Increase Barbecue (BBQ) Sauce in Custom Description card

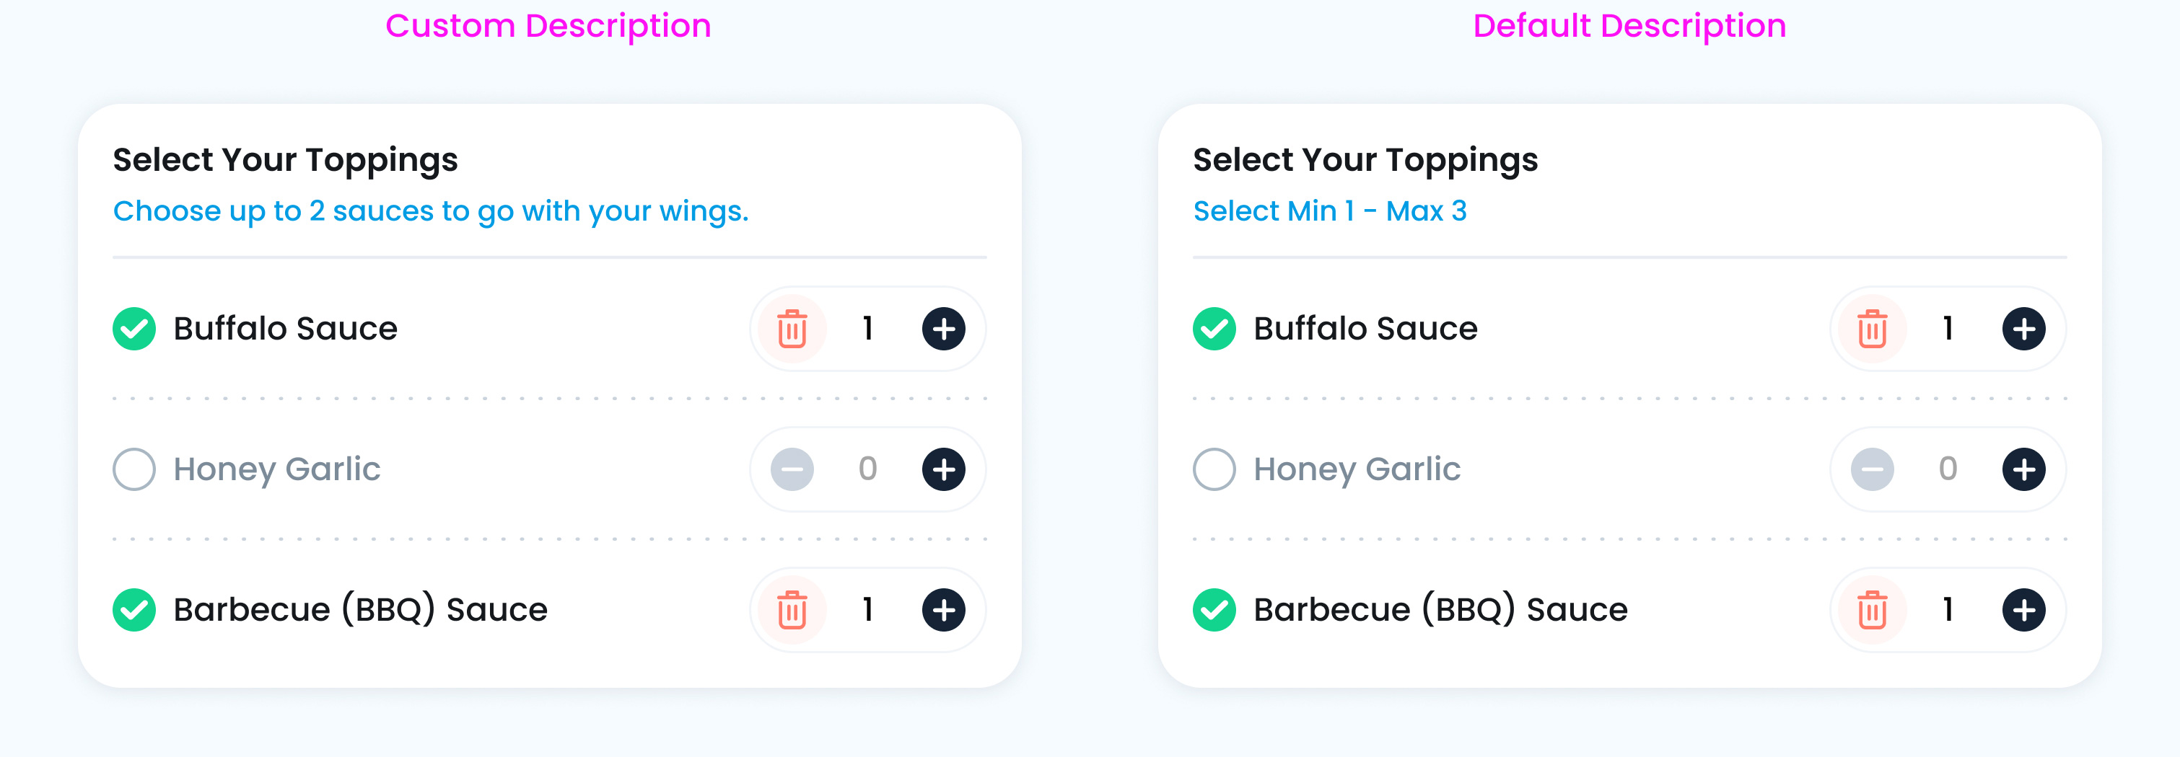944,609
